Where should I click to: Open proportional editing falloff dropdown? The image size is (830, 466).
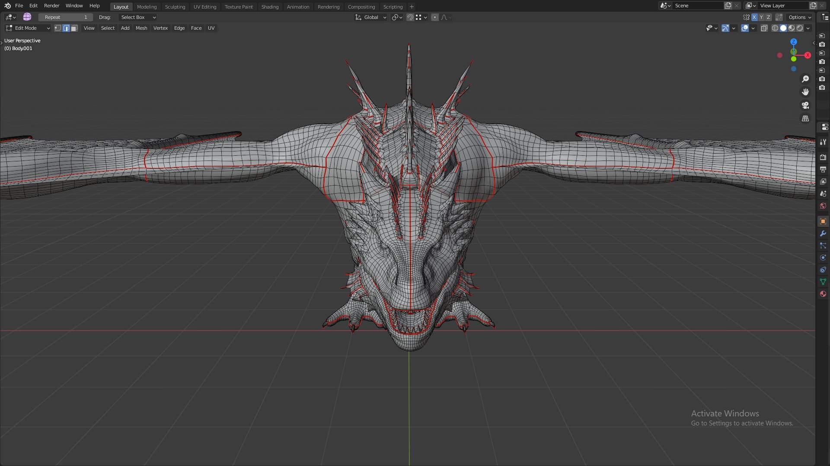[446, 17]
